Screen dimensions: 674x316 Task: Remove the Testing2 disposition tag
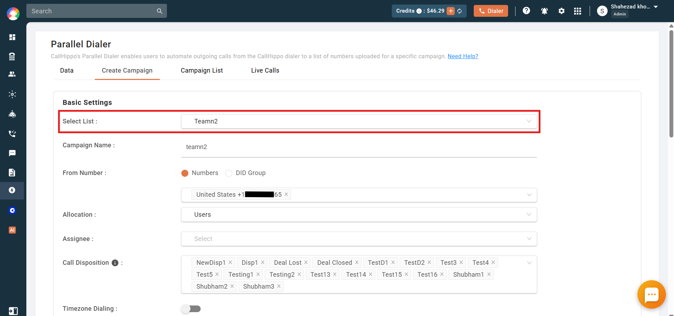(x=299, y=274)
